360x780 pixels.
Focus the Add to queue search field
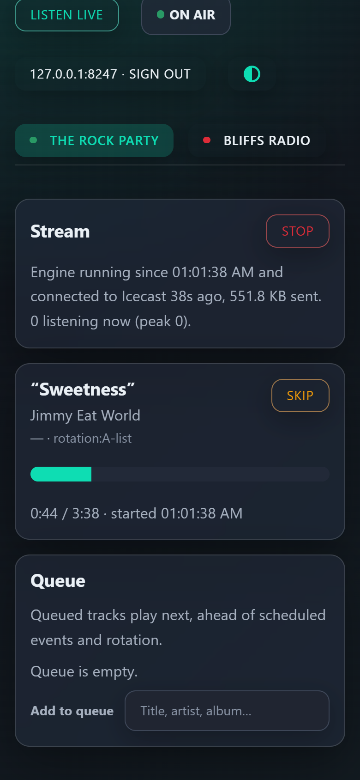tap(227, 711)
